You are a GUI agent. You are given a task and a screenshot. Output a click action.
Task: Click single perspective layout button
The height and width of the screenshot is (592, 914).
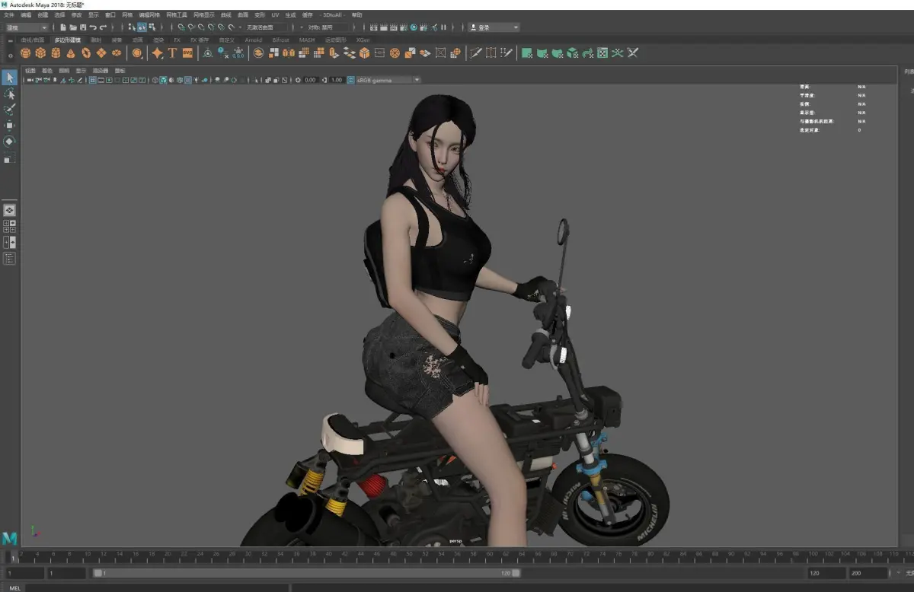tap(9, 210)
